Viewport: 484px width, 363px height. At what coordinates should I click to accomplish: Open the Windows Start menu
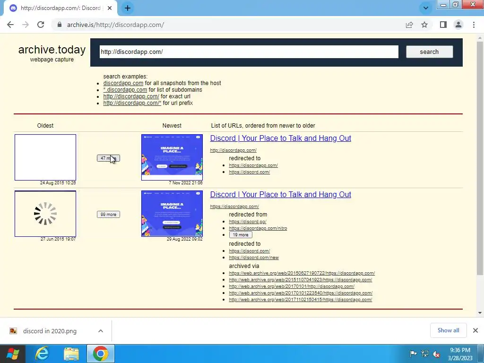pos(13,354)
